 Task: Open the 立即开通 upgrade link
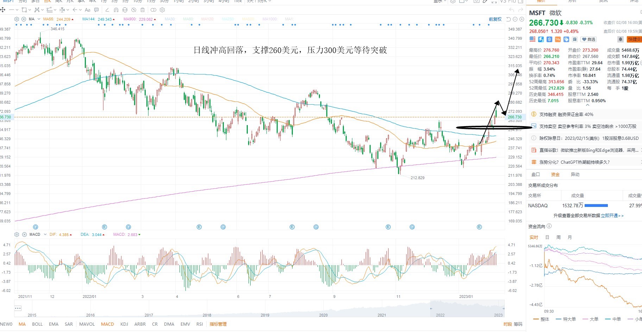(612, 216)
